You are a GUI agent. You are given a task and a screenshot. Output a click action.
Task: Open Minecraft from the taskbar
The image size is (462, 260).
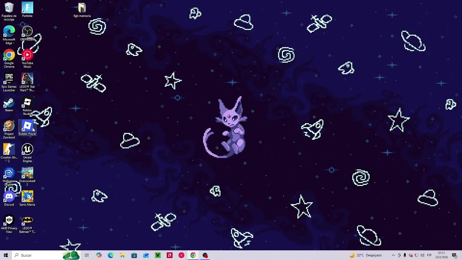pos(158,255)
